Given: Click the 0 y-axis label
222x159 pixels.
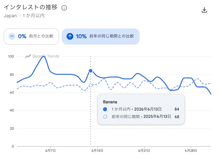Looking at the screenshot, I should pos(13,146).
